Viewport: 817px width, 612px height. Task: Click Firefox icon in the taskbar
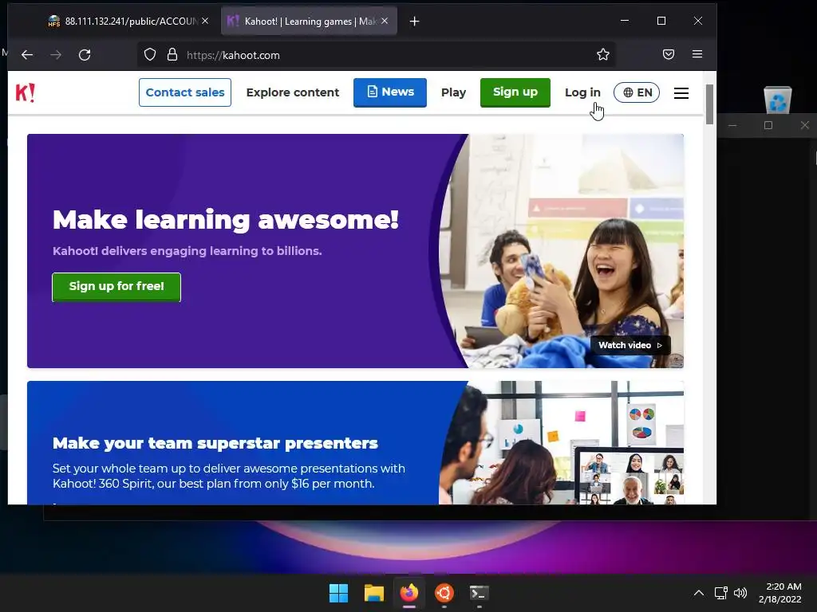[x=409, y=593]
